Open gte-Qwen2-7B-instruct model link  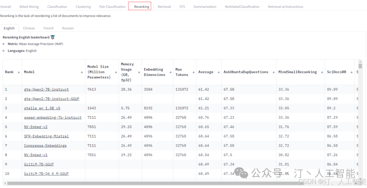click(x=46, y=90)
